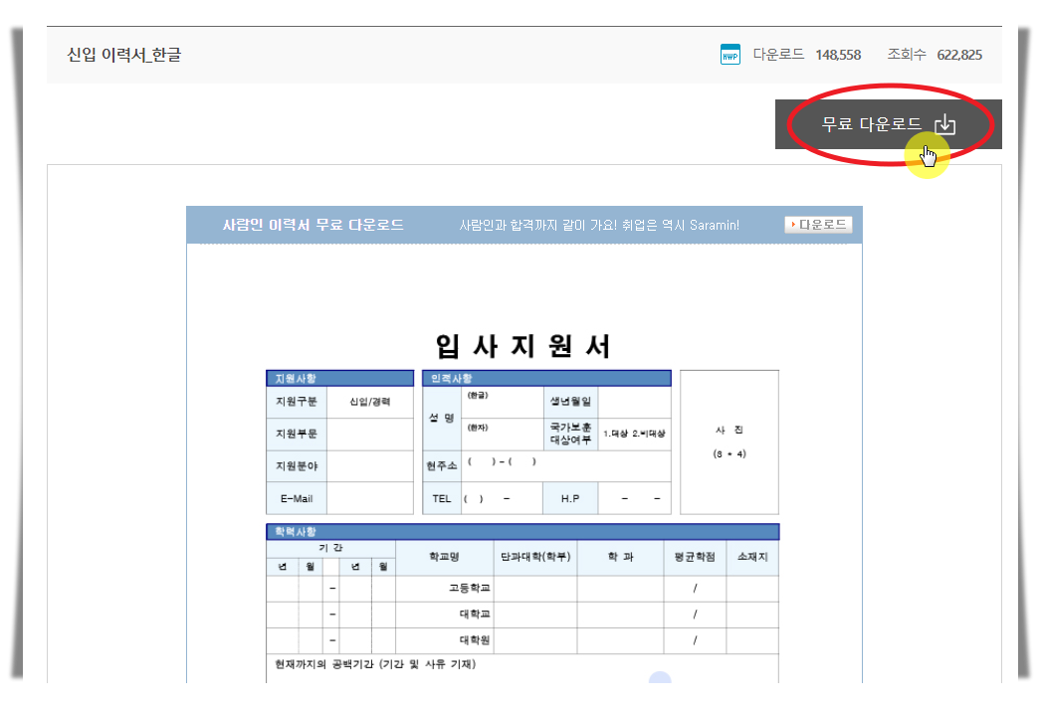Click the 다운로드 button on the Saramin banner

pos(817,224)
